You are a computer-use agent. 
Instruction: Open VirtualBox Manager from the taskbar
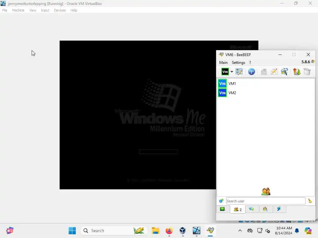point(183,231)
